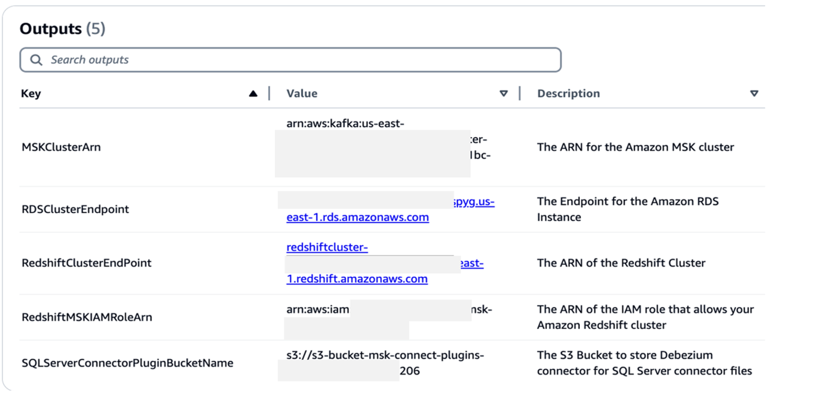Image resolution: width=826 pixels, height=408 pixels.
Task: Sort by Key ascending arrow
Action: pyautogui.click(x=253, y=94)
